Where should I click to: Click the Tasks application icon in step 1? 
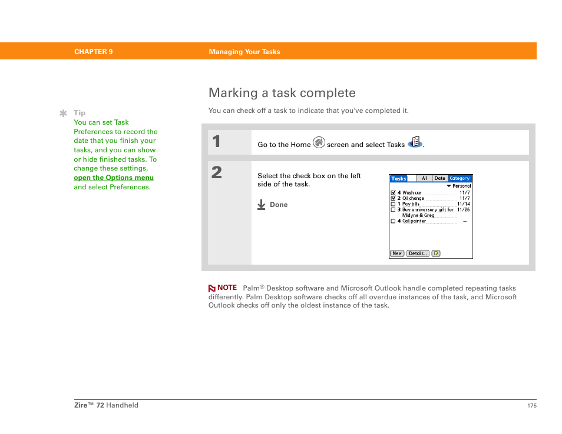[415, 142]
